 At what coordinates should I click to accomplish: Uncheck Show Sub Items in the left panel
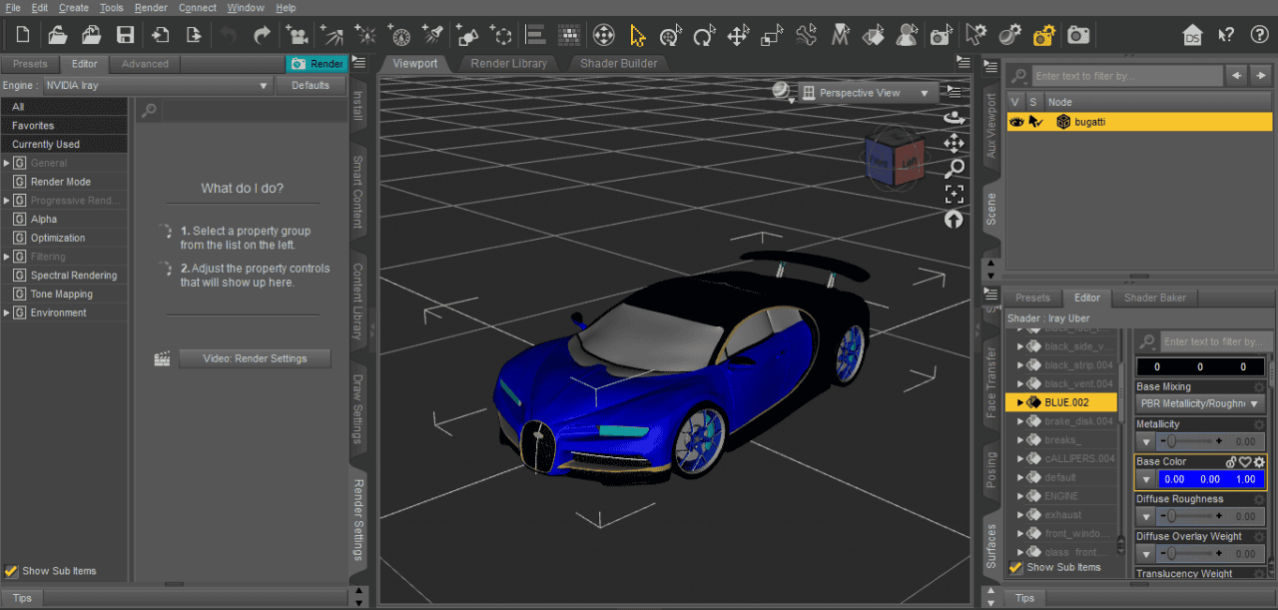click(13, 570)
